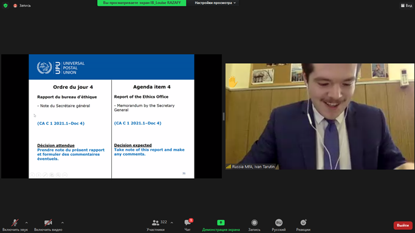Open Настройки просмотра view options dropdown

[x=215, y=3]
